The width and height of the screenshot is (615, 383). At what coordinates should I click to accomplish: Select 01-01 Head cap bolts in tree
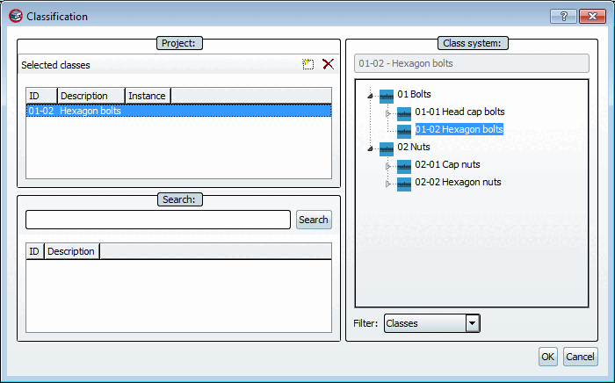point(459,112)
